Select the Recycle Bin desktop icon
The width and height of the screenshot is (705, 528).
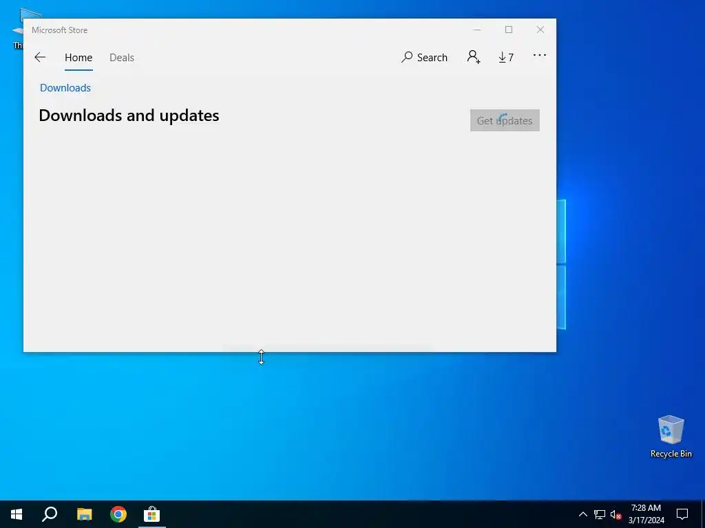coord(671,437)
